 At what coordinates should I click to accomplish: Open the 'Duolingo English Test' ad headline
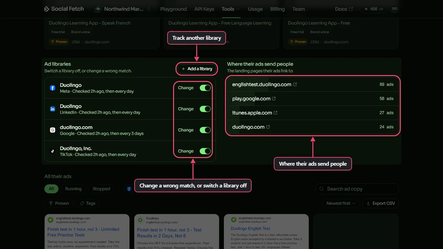[x=251, y=229]
